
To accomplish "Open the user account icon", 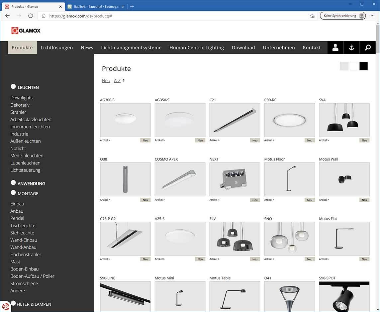I will click(x=335, y=48).
